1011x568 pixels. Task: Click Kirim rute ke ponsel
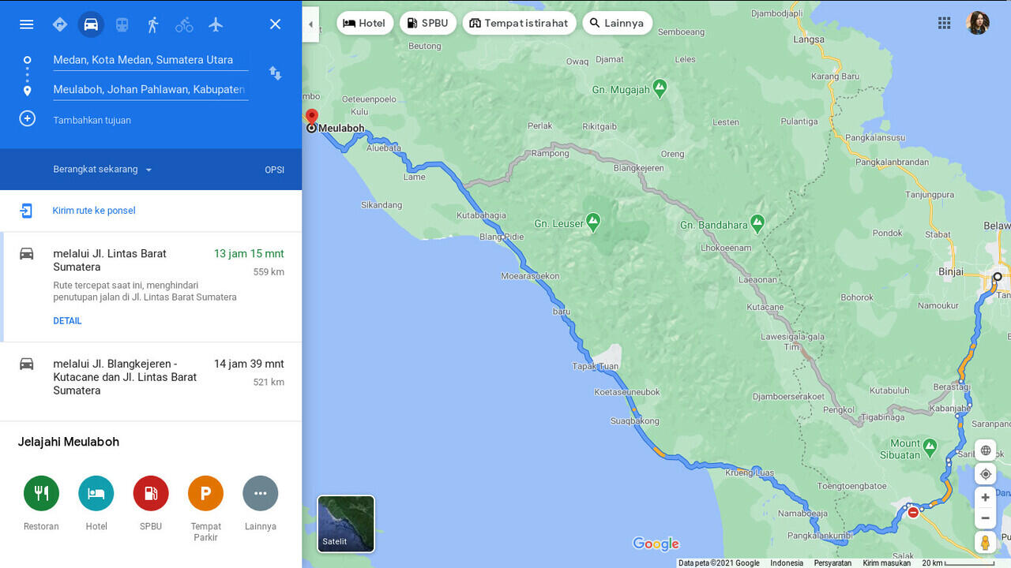click(93, 211)
